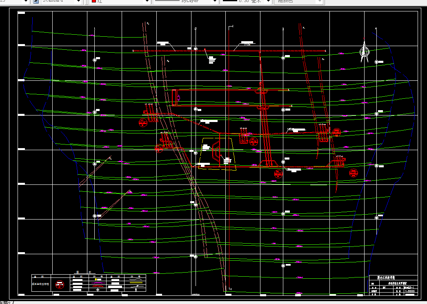Select the human figure symbol in the legend
The width and height of the screenshot is (427, 304).
(136, 290)
